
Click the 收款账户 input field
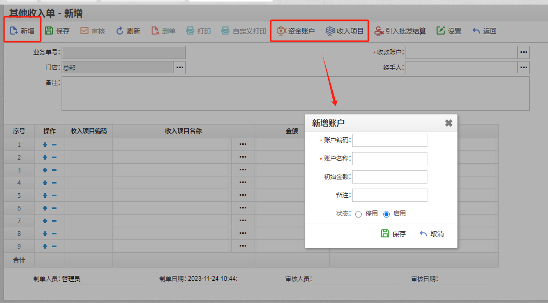[x=462, y=52]
